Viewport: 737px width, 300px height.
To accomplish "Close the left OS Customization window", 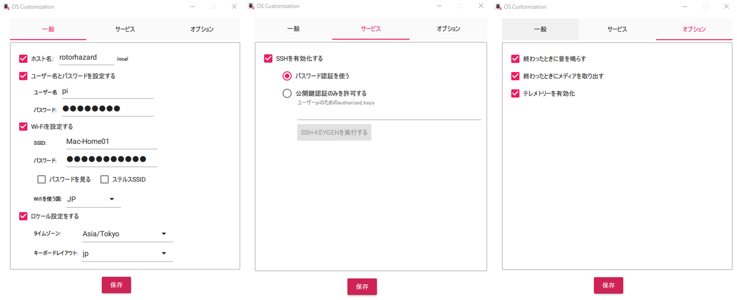I will pos(234,7).
